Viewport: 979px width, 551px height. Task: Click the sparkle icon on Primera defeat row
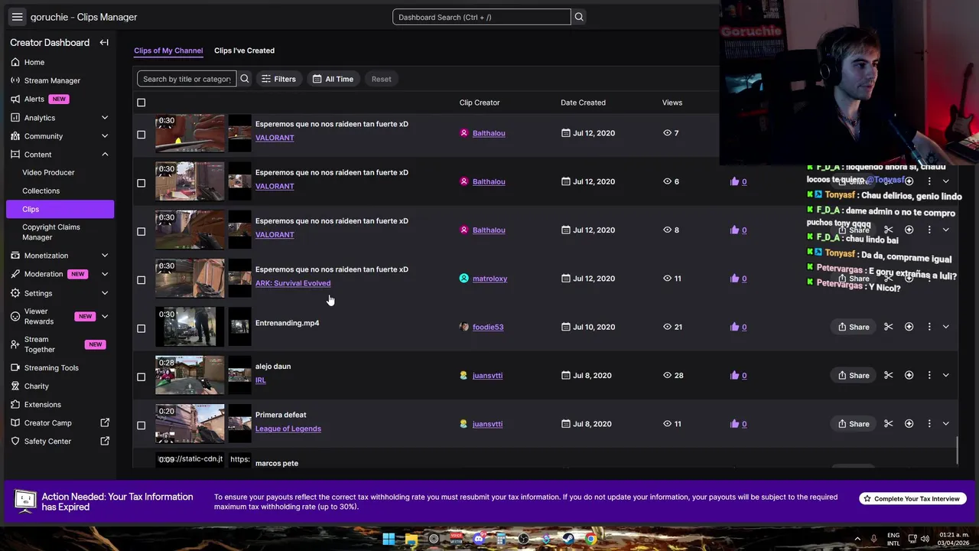[909, 424]
